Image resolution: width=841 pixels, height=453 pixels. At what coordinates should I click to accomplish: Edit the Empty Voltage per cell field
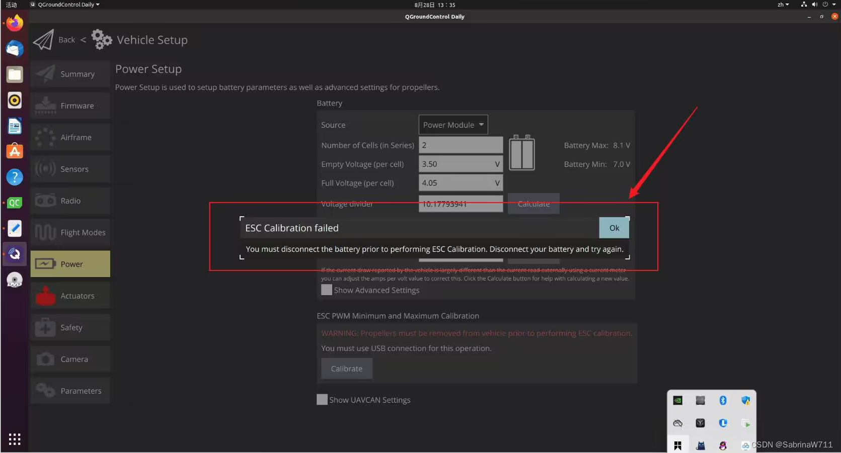[x=461, y=164]
